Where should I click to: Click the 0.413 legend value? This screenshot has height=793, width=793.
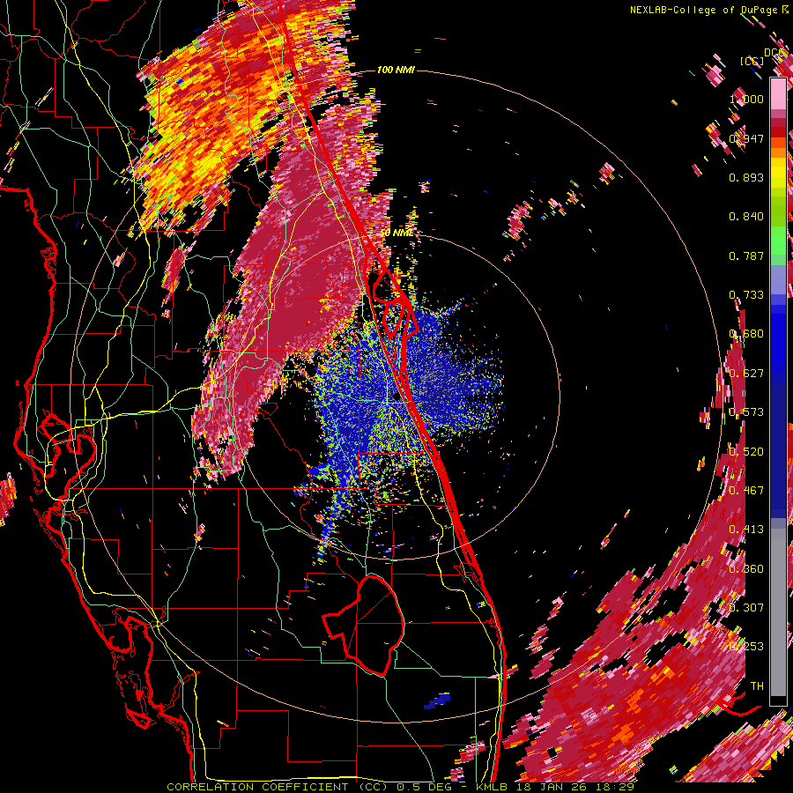[x=746, y=530]
